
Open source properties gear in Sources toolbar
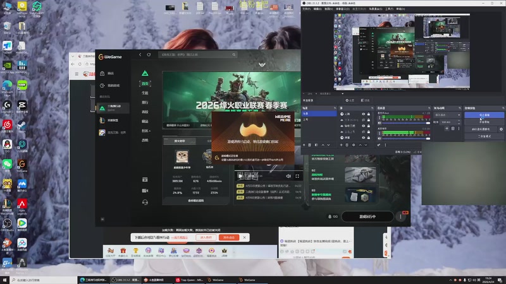coord(354,145)
